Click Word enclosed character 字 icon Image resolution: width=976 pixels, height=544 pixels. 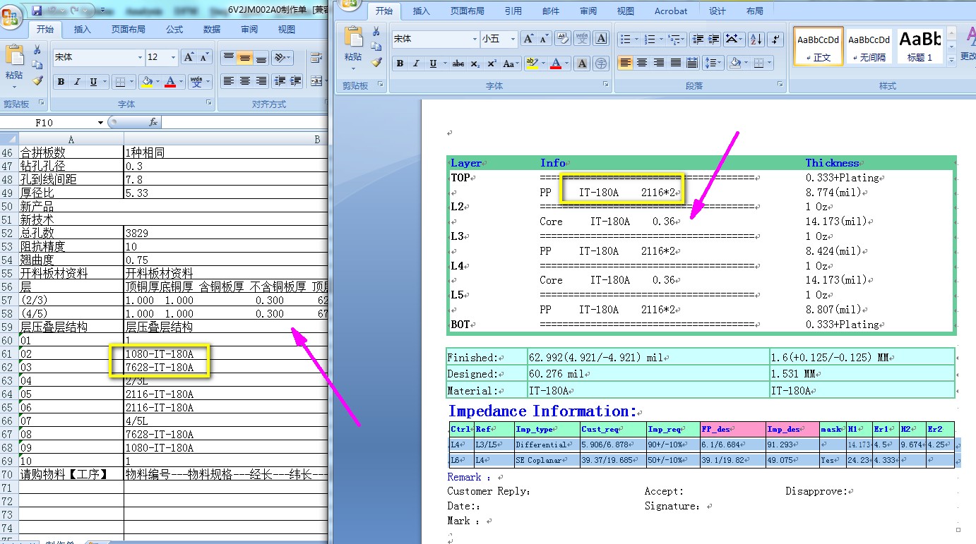(601, 64)
